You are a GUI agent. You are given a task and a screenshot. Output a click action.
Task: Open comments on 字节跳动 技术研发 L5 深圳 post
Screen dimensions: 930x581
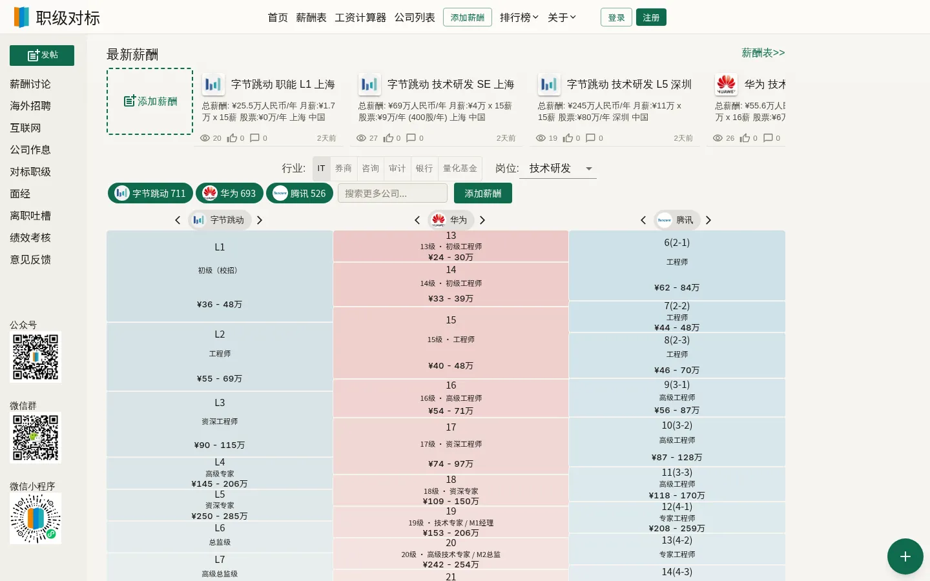coord(590,138)
